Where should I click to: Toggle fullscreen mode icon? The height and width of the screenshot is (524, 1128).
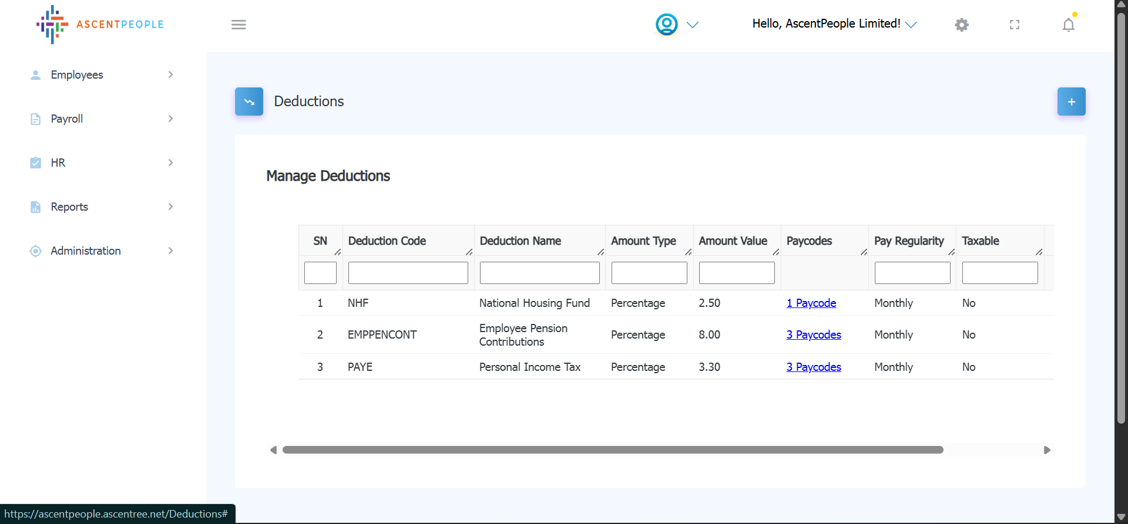[1015, 25]
